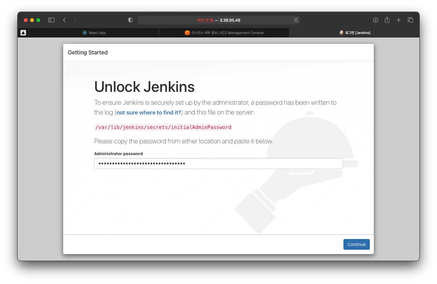
Task: Open a new tab with the plus icon
Action: coord(399,20)
